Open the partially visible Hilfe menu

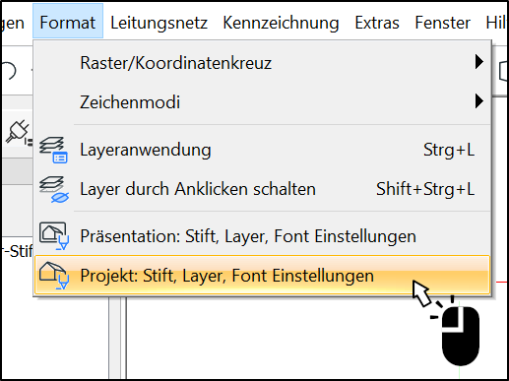(x=496, y=23)
